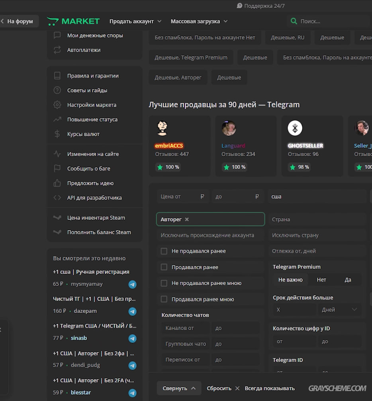Check Продавался ранее checkbox
The width and height of the screenshot is (372, 401).
pyautogui.click(x=164, y=267)
